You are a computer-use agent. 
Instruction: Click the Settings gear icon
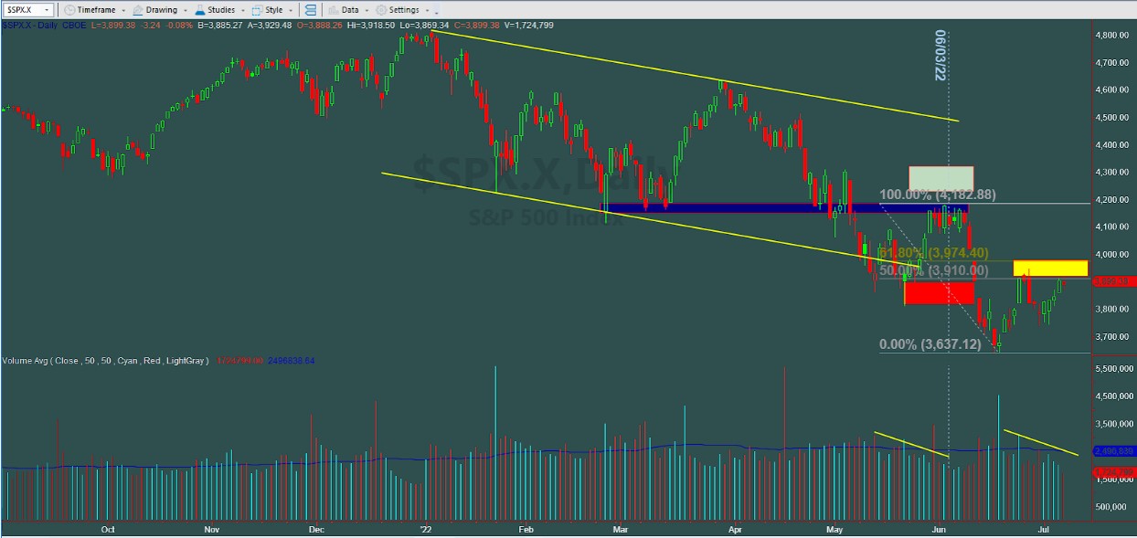tap(381, 10)
